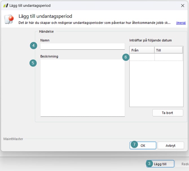Click the number 5 step marker
Image resolution: width=189 pixels, height=171 pixels.
point(33,63)
